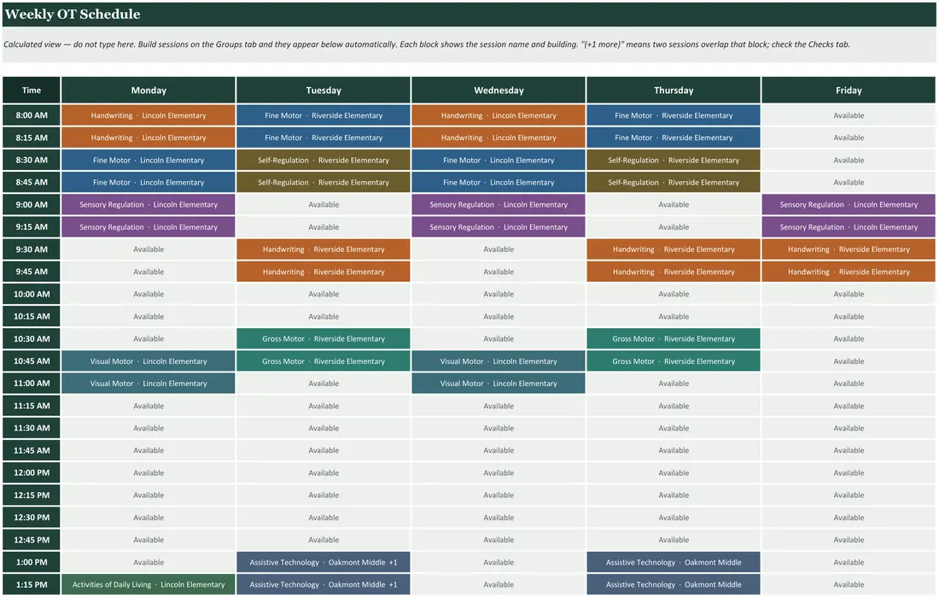
Task: Select Monday 10:45 AM Visual Motor Lincoln block
Action: point(149,361)
